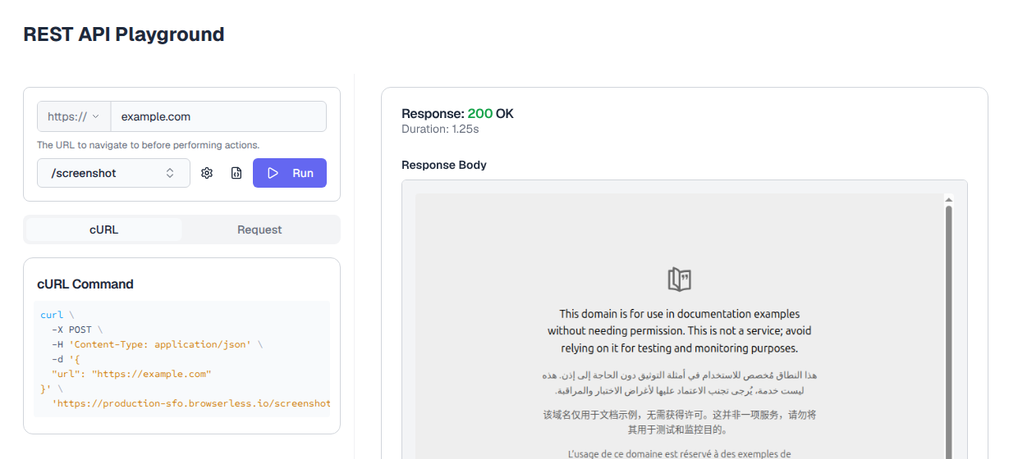Click the Content-Type header line
This screenshot has height=459, width=1018.
pyautogui.click(x=158, y=344)
